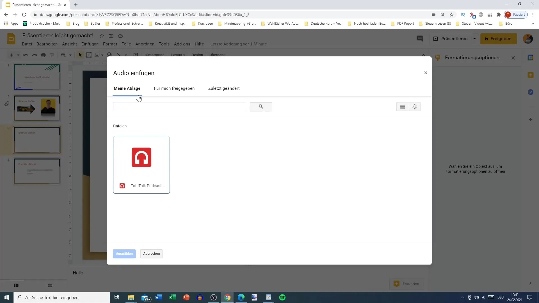Open the A-Z sort options button

414,107
